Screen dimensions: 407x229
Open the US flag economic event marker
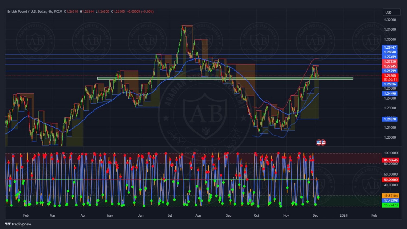tap(319, 142)
